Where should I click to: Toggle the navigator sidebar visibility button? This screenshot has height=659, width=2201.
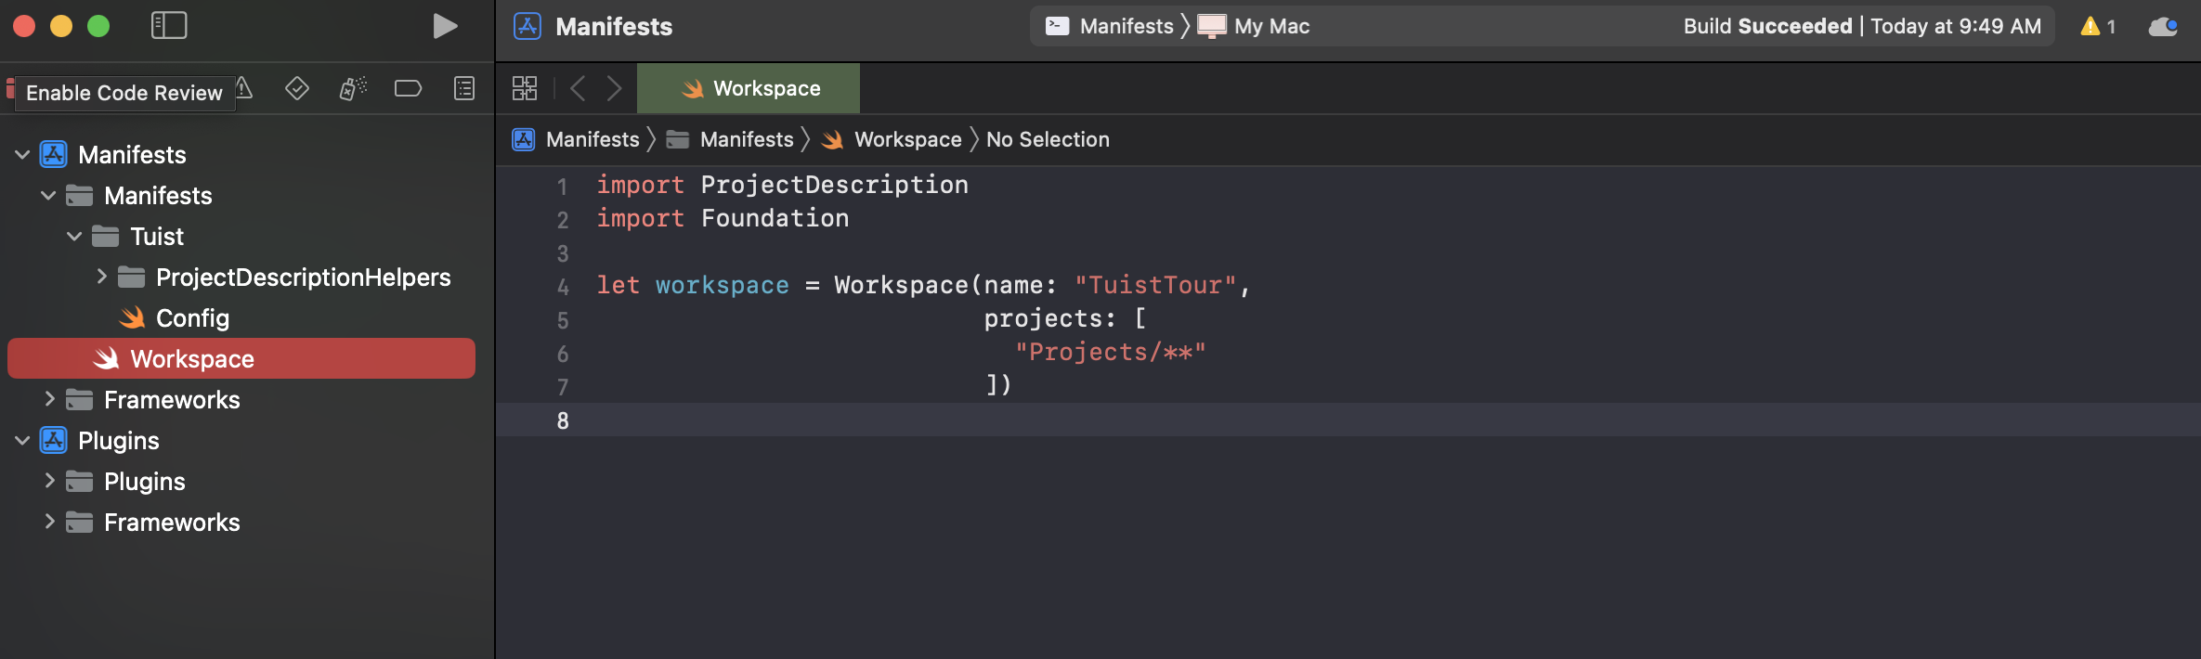coord(169,26)
